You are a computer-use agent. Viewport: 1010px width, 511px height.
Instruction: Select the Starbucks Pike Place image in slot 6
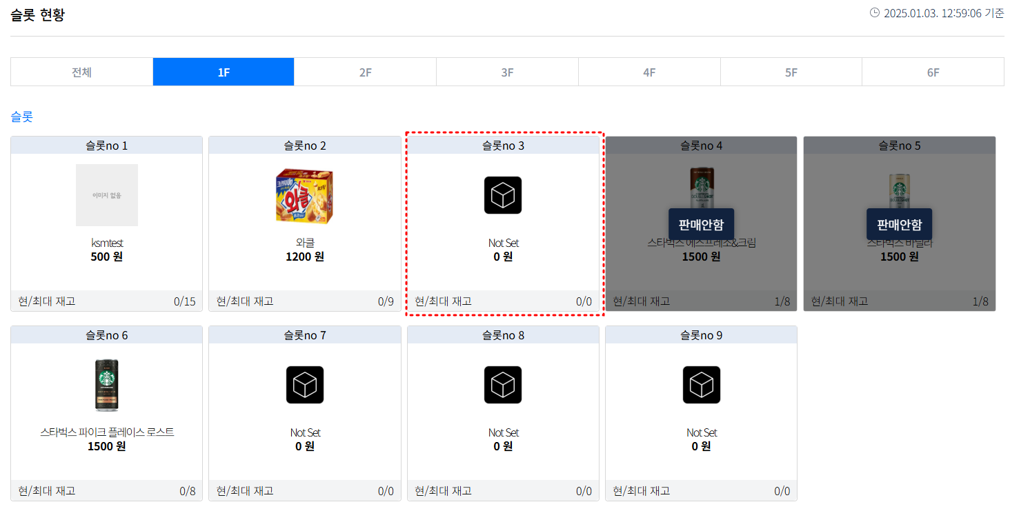pos(106,385)
